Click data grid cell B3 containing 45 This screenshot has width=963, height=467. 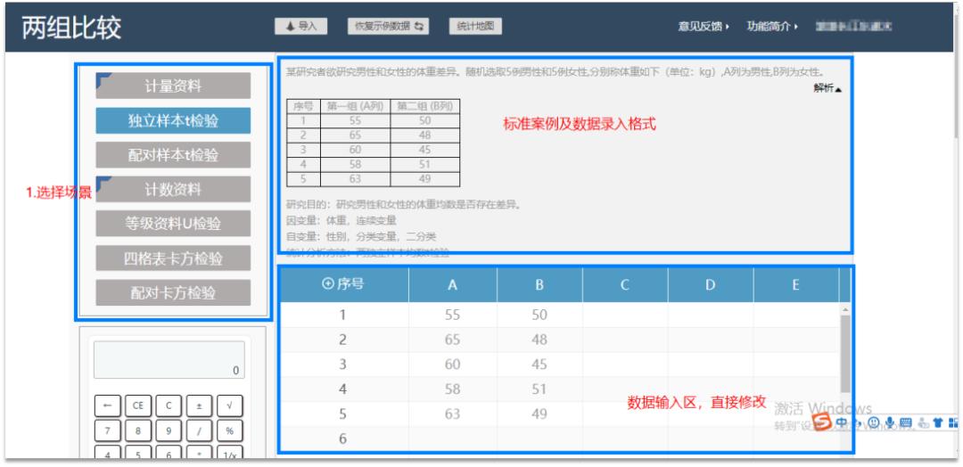click(x=539, y=365)
